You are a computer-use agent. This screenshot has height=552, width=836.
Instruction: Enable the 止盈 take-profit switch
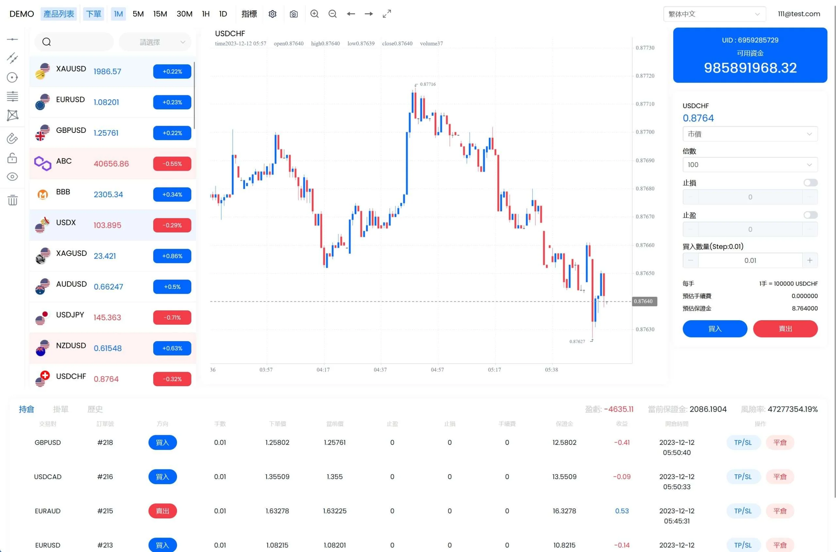click(810, 215)
